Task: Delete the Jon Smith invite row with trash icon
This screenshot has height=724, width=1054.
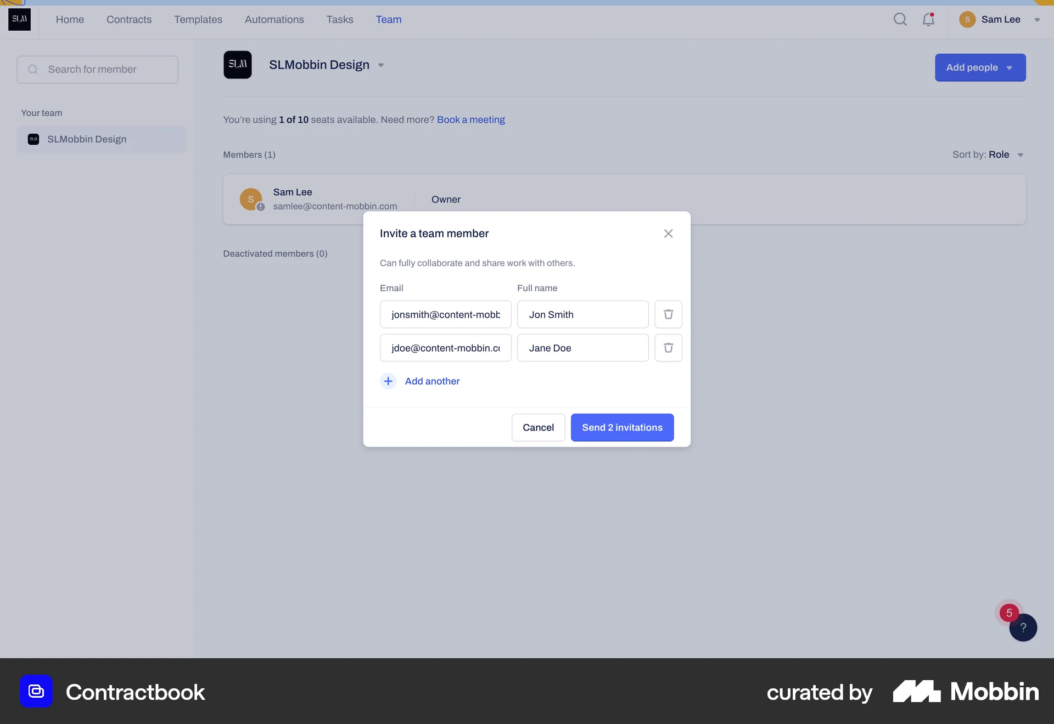Action: tap(668, 314)
